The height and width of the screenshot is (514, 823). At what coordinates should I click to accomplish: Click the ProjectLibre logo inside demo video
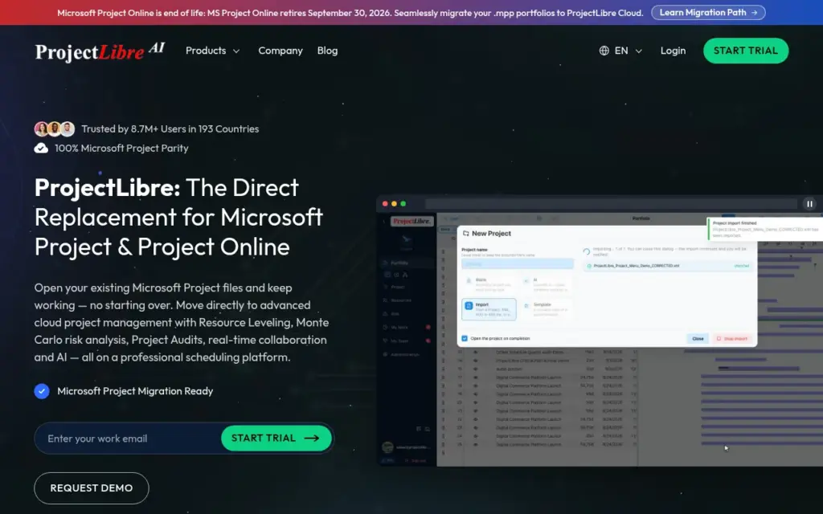click(x=412, y=222)
